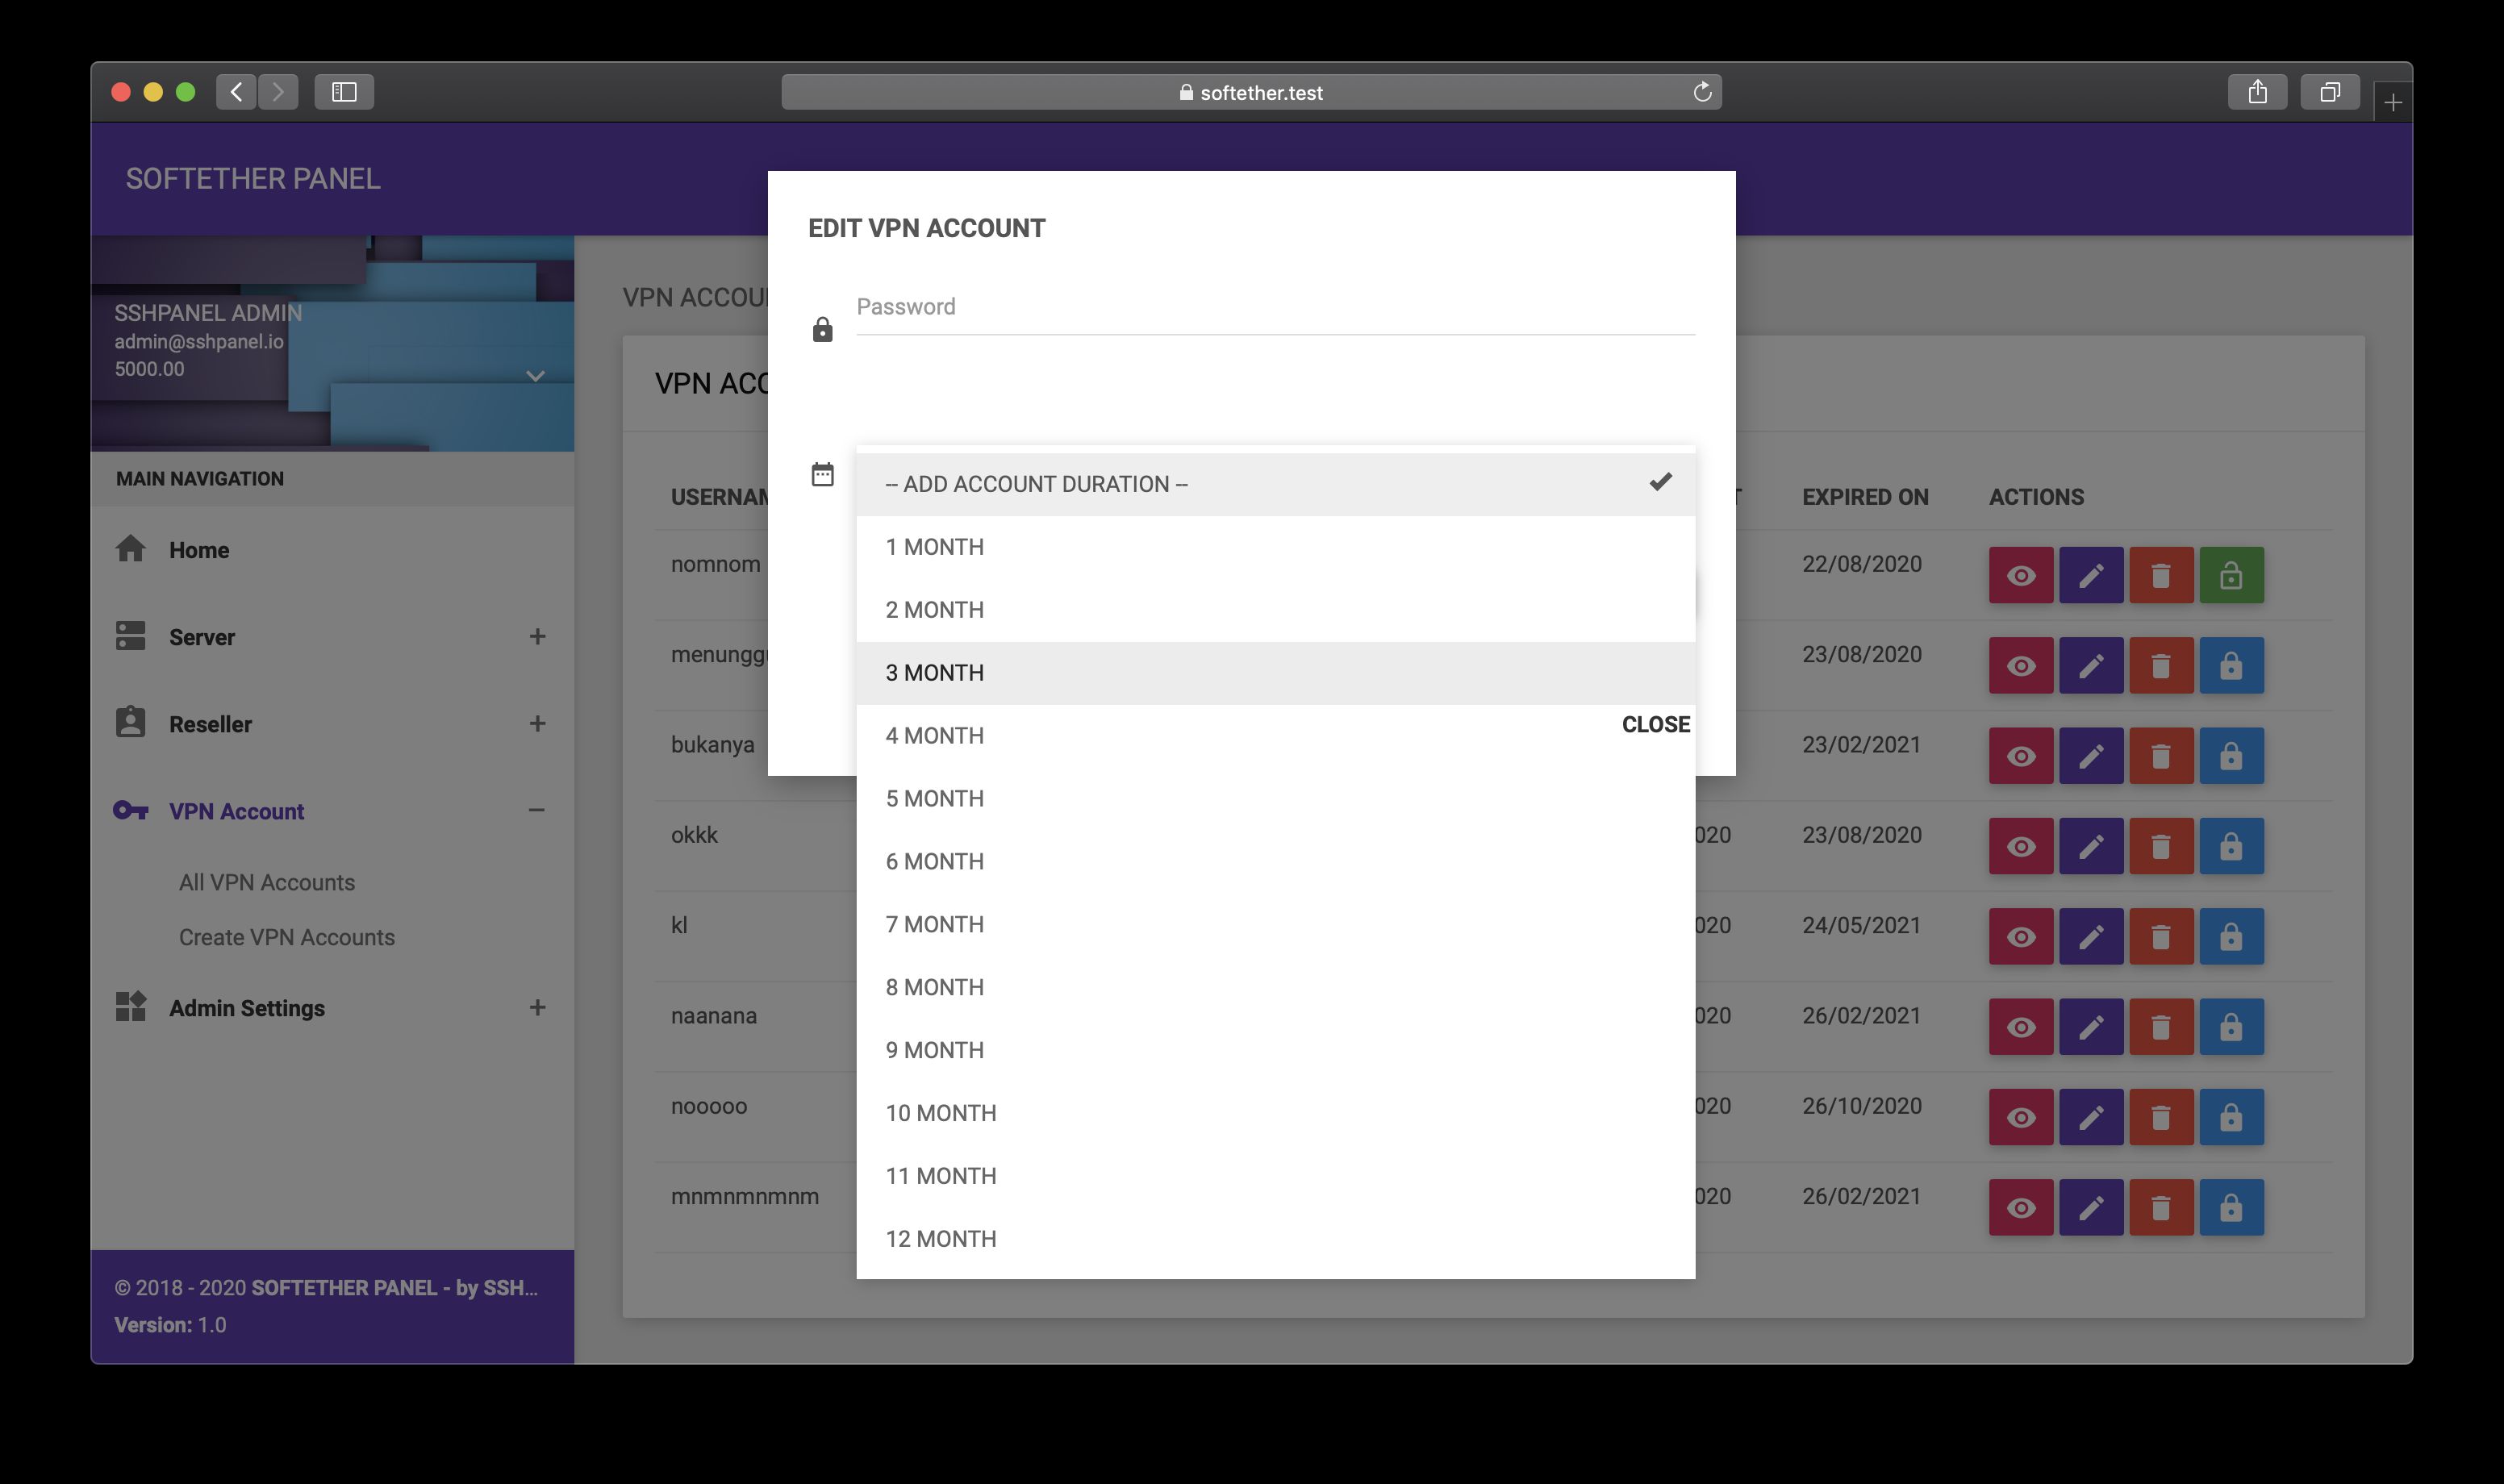Toggle the lock icon for mnmnmnmnm account
The height and width of the screenshot is (1484, 2504).
coord(2230,1208)
